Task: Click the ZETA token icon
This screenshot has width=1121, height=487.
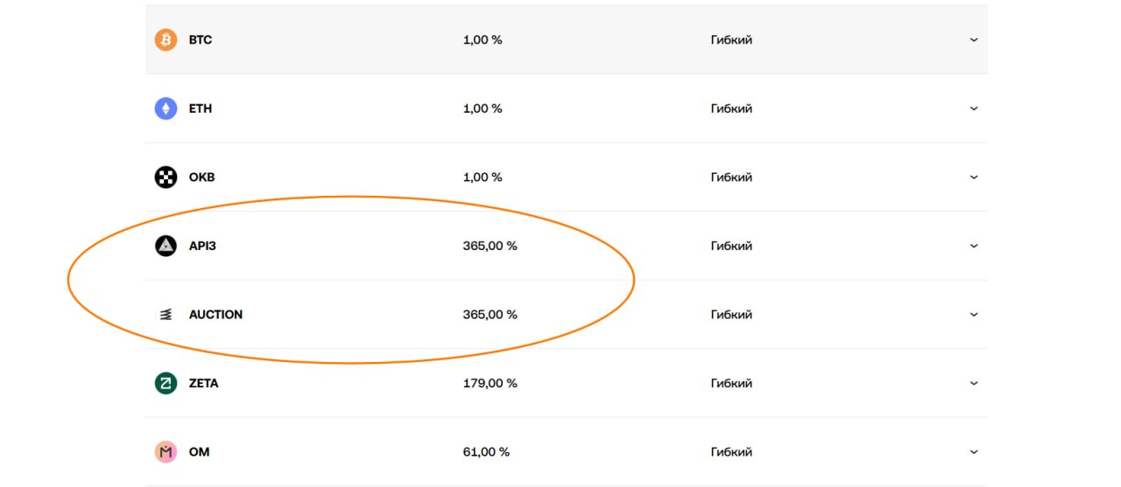Action: (166, 383)
